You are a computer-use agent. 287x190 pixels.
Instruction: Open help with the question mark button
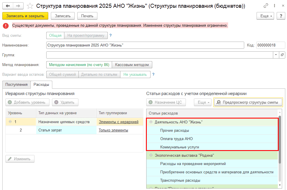pos(281,16)
